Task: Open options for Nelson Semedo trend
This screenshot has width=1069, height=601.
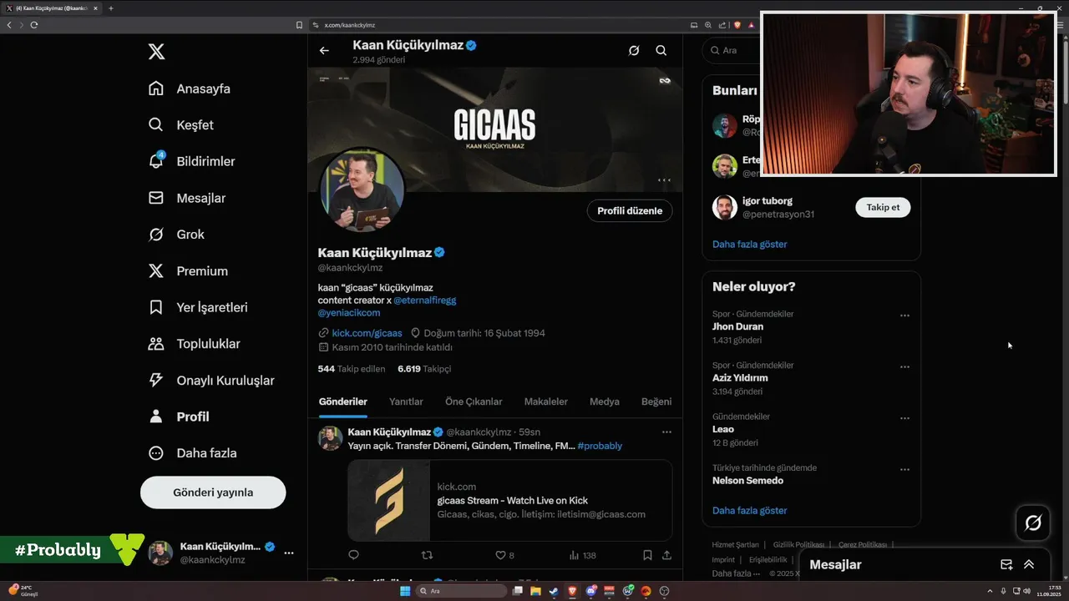Action: (x=904, y=470)
